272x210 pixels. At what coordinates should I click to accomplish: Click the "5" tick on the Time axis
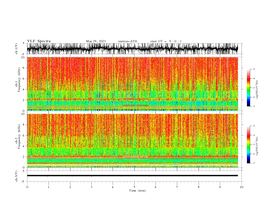pyautogui.click(x=134, y=187)
